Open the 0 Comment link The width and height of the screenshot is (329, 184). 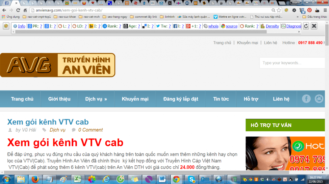(90, 130)
